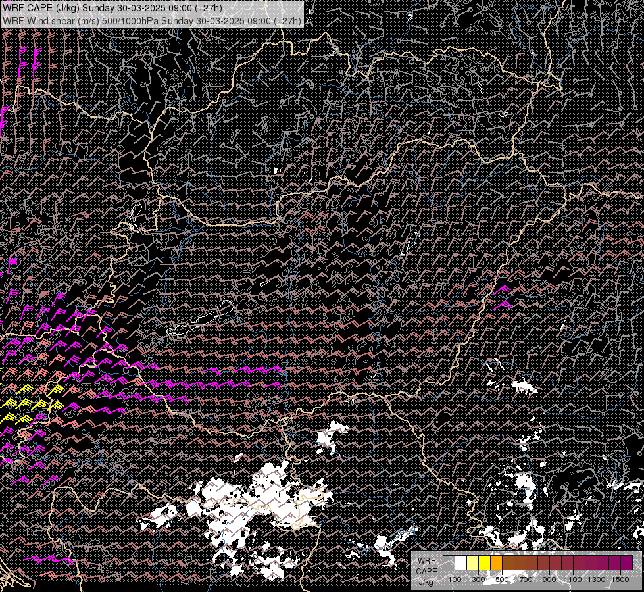The height and width of the screenshot is (592, 644).
Task: Click the legend value 100
Action: click(455, 580)
